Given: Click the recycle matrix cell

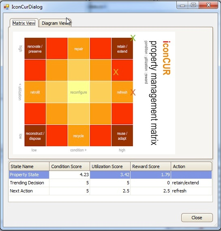Looking at the screenshot, I should (79, 136).
